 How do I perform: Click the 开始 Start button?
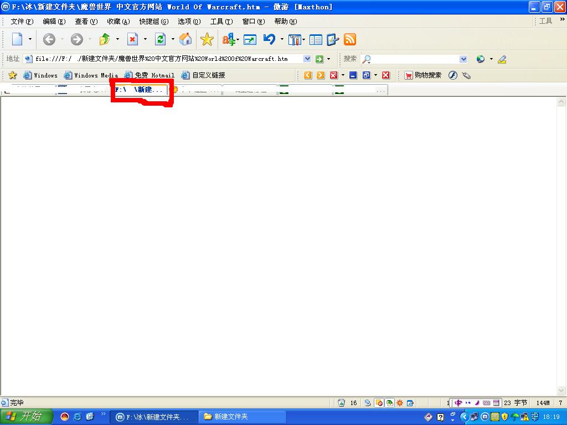click(x=27, y=417)
